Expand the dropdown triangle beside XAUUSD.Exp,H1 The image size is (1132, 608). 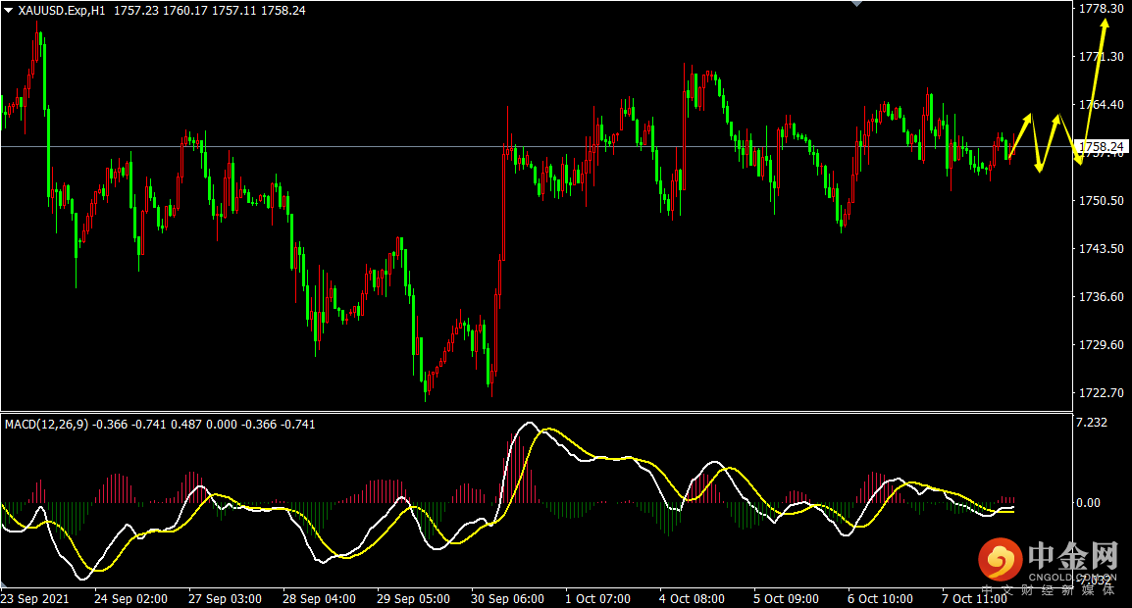click(x=9, y=10)
